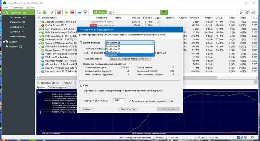
Task: Click the Remote pen icon in toolbar
Action: [241, 12]
